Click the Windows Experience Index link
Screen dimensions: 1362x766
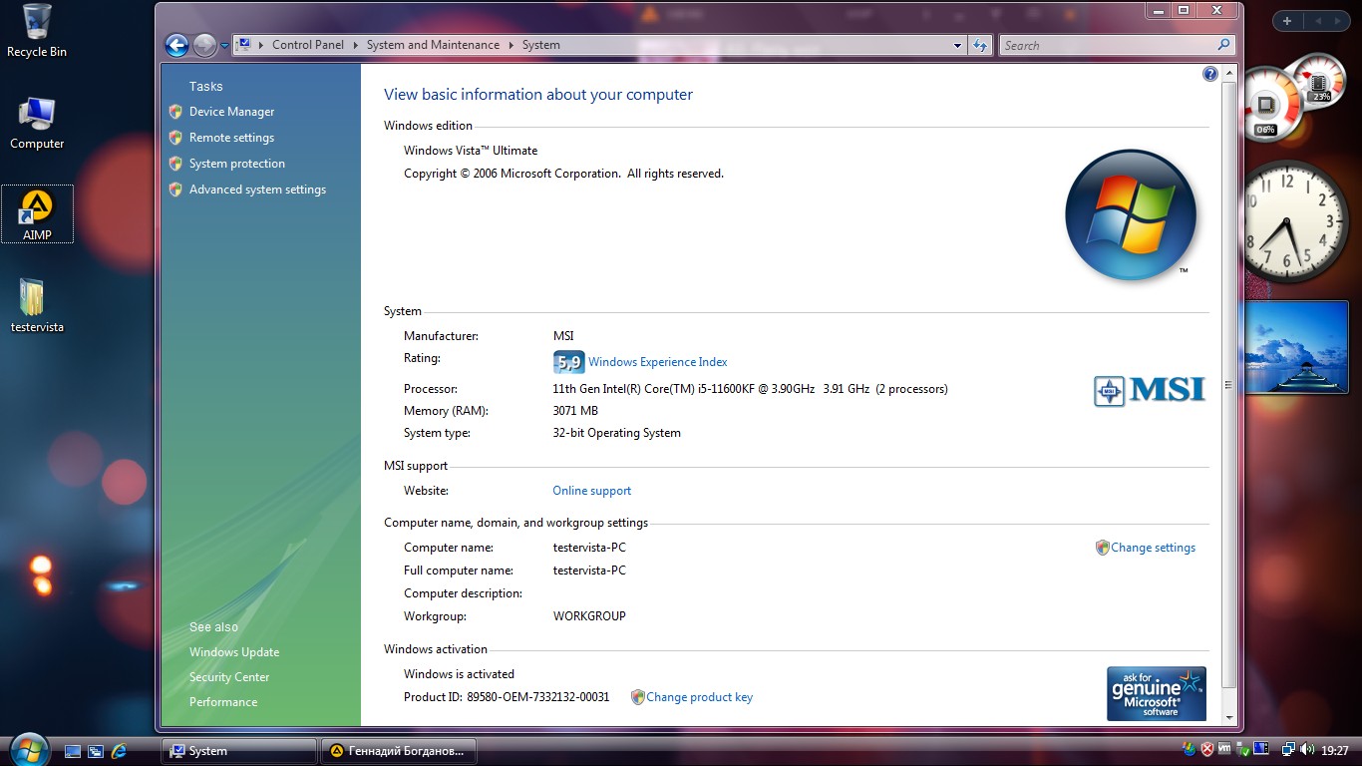tap(657, 362)
